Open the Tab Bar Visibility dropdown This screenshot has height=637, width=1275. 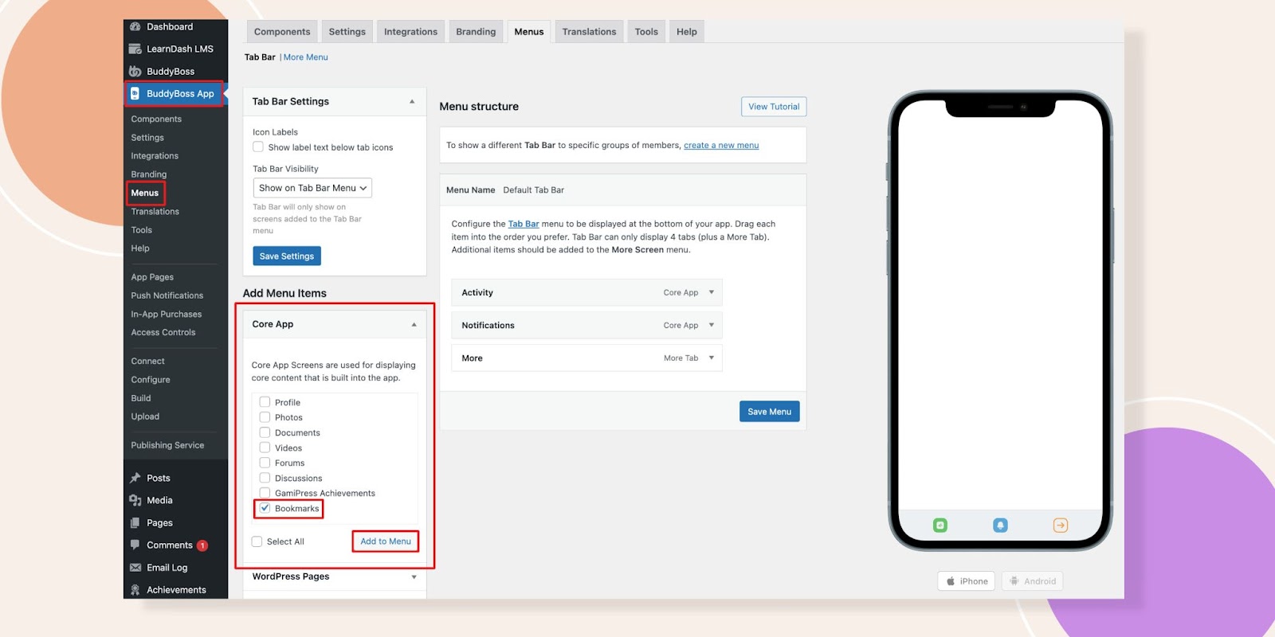point(312,188)
